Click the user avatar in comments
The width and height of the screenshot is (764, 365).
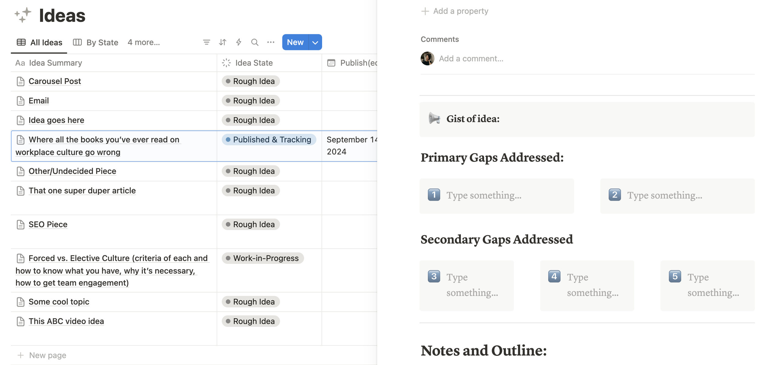point(427,58)
